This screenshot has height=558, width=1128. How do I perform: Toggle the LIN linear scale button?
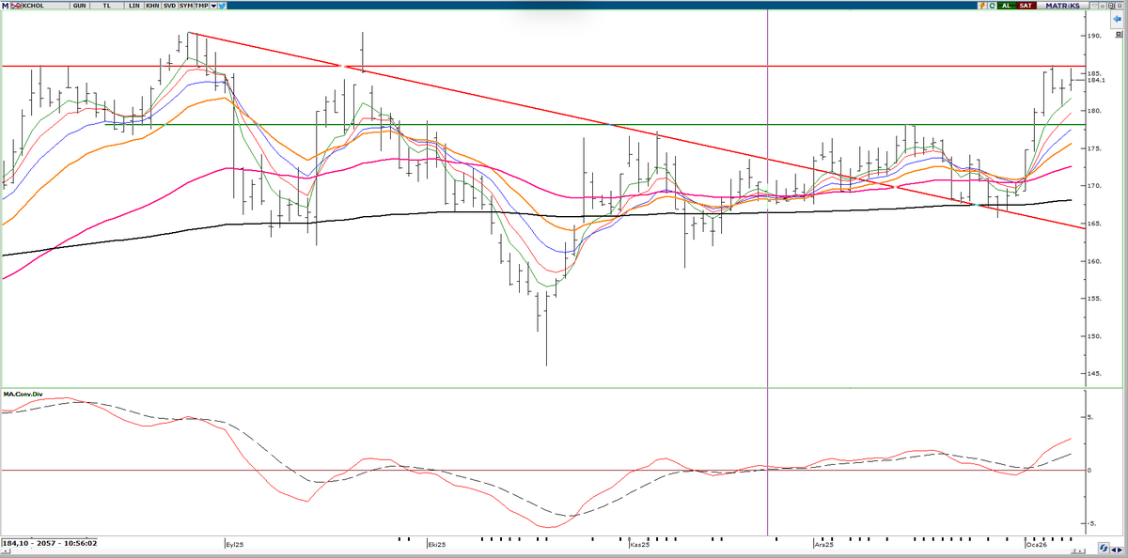(x=133, y=6)
